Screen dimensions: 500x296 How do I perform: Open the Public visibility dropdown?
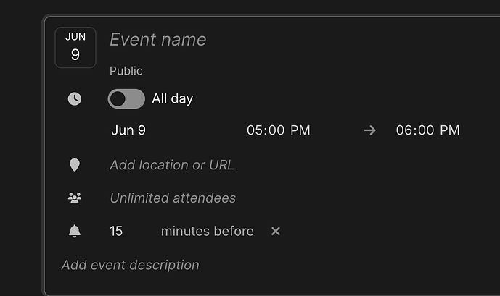(x=126, y=71)
